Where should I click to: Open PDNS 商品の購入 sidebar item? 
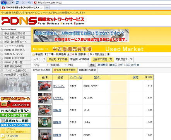tap(15, 50)
